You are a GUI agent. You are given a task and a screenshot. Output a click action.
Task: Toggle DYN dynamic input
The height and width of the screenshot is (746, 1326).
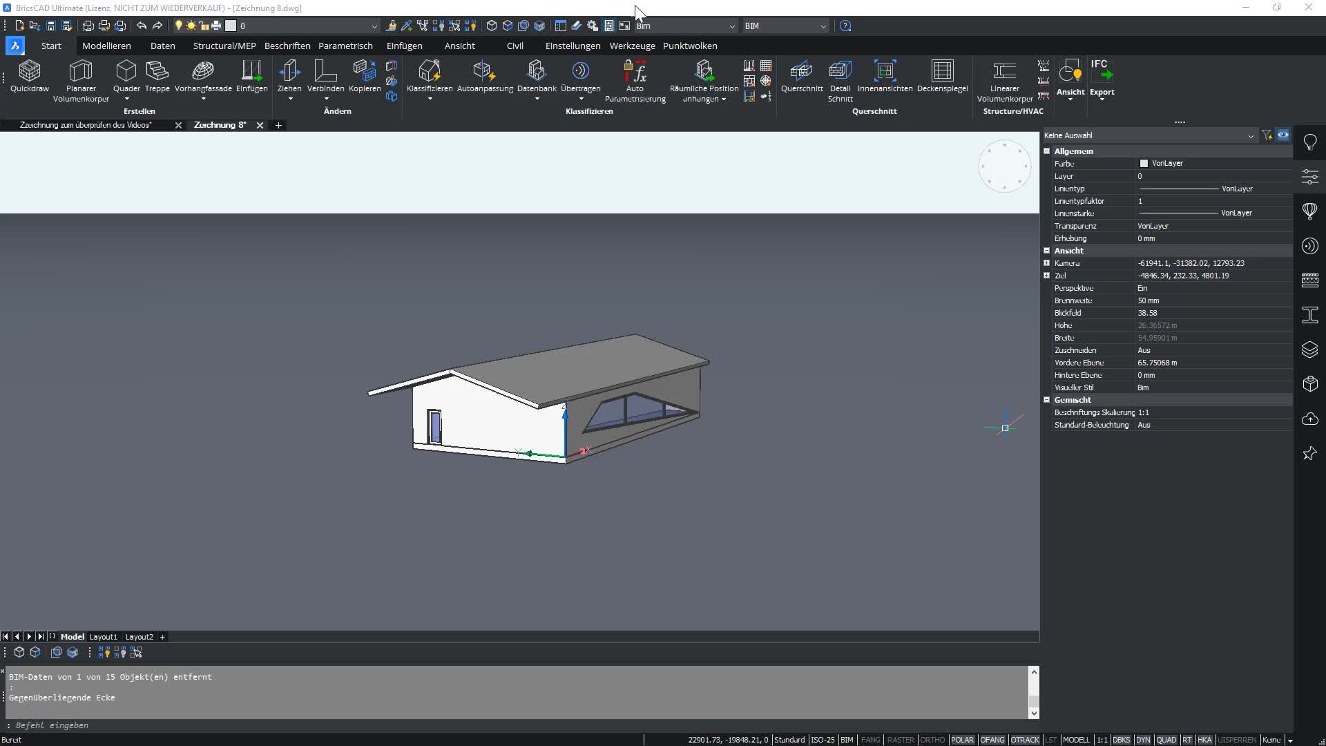pyautogui.click(x=1143, y=740)
